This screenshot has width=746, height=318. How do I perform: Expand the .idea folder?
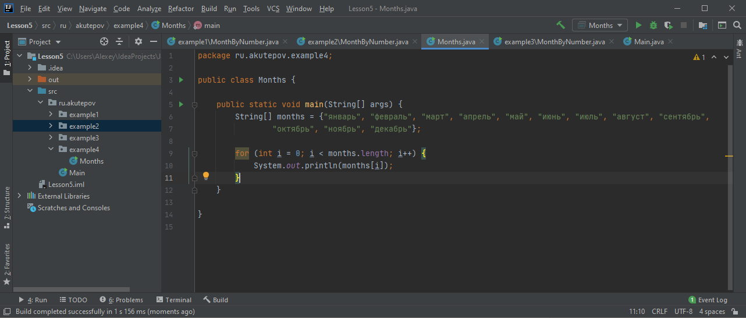[x=30, y=68]
